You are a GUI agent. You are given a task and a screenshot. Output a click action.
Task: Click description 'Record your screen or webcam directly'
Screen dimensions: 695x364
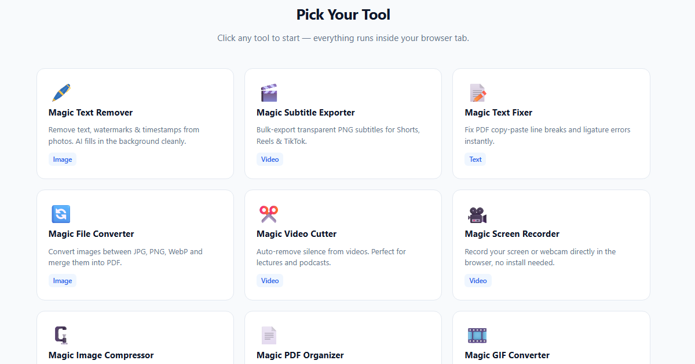[540, 257]
